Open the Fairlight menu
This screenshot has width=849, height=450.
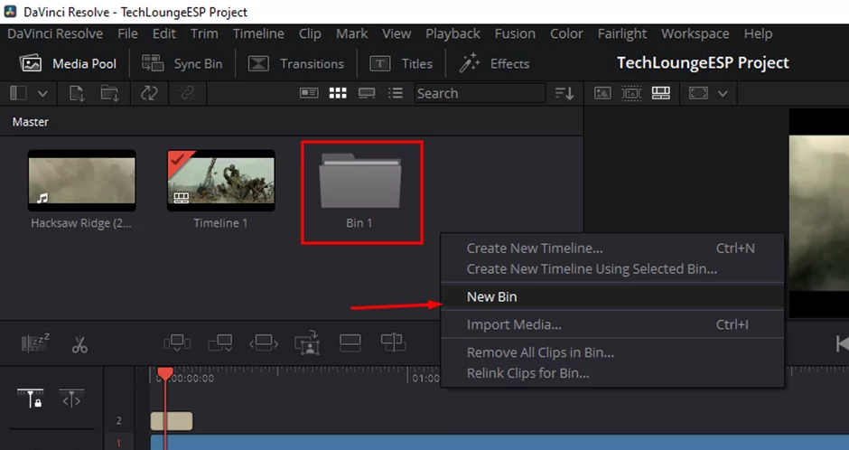(622, 33)
